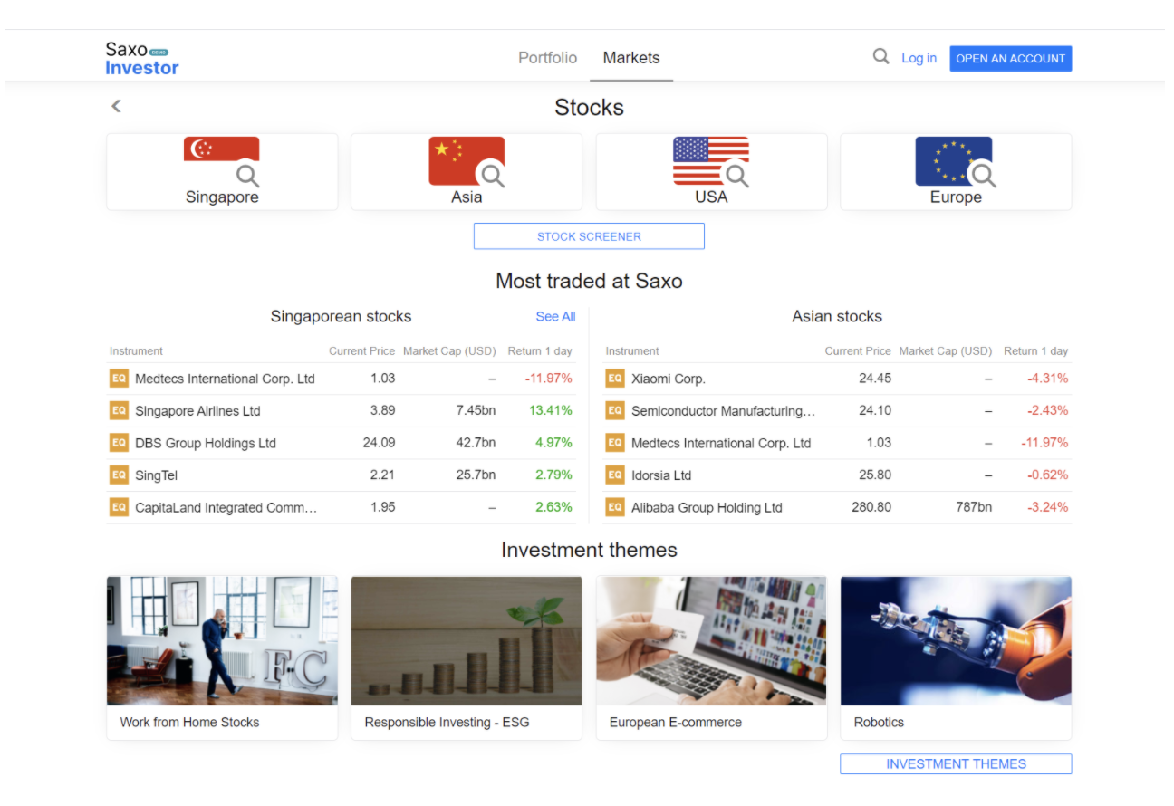The width and height of the screenshot is (1174, 806).
Task: Go back using the left chevron arrow
Action: click(x=116, y=106)
